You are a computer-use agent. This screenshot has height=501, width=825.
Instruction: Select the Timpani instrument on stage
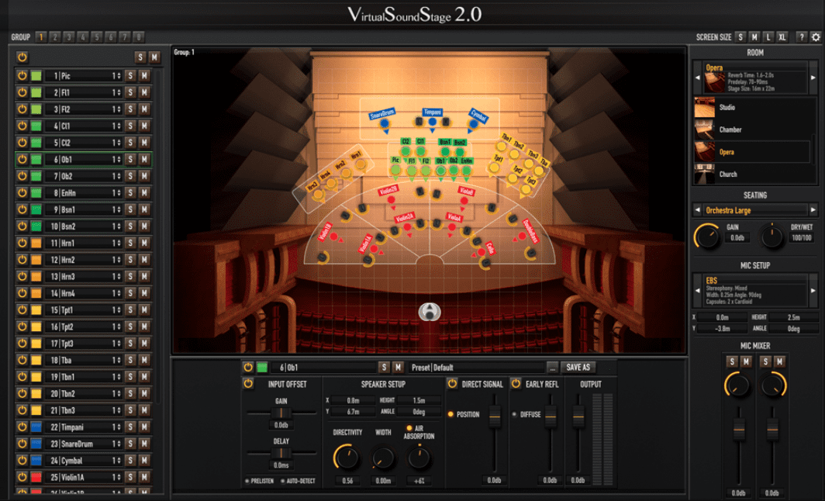pyautogui.click(x=432, y=122)
